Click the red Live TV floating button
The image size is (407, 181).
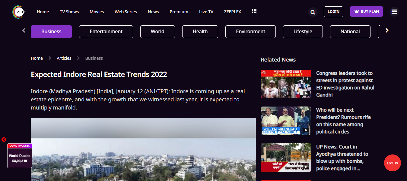(x=392, y=163)
